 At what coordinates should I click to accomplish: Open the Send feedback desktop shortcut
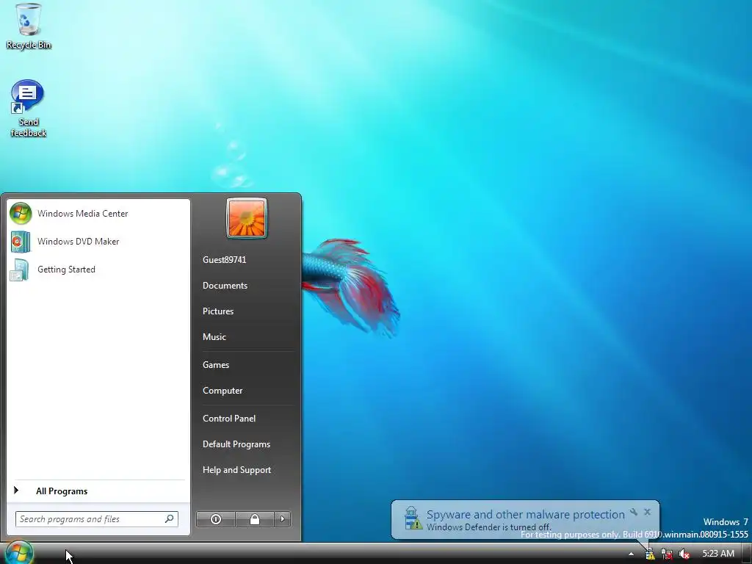tap(29, 109)
